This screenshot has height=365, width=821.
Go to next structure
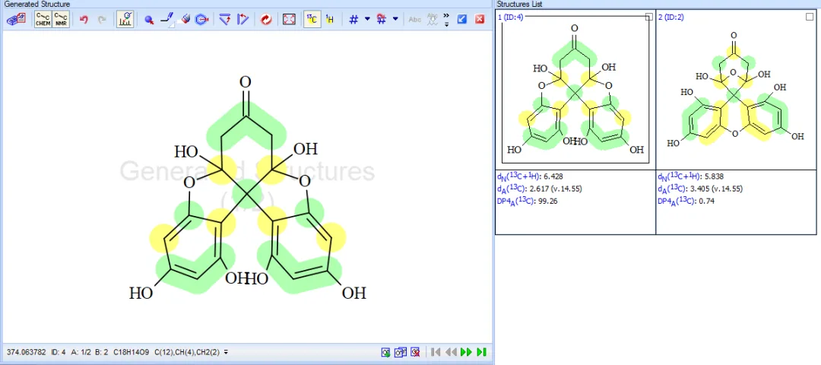(x=466, y=352)
